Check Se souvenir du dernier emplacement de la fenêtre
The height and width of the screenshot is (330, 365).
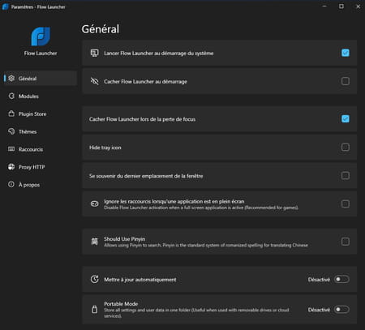point(346,176)
